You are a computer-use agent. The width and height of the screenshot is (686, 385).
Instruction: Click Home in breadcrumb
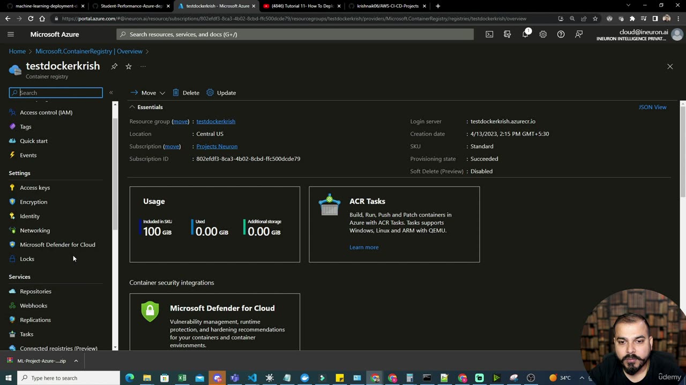point(17,51)
